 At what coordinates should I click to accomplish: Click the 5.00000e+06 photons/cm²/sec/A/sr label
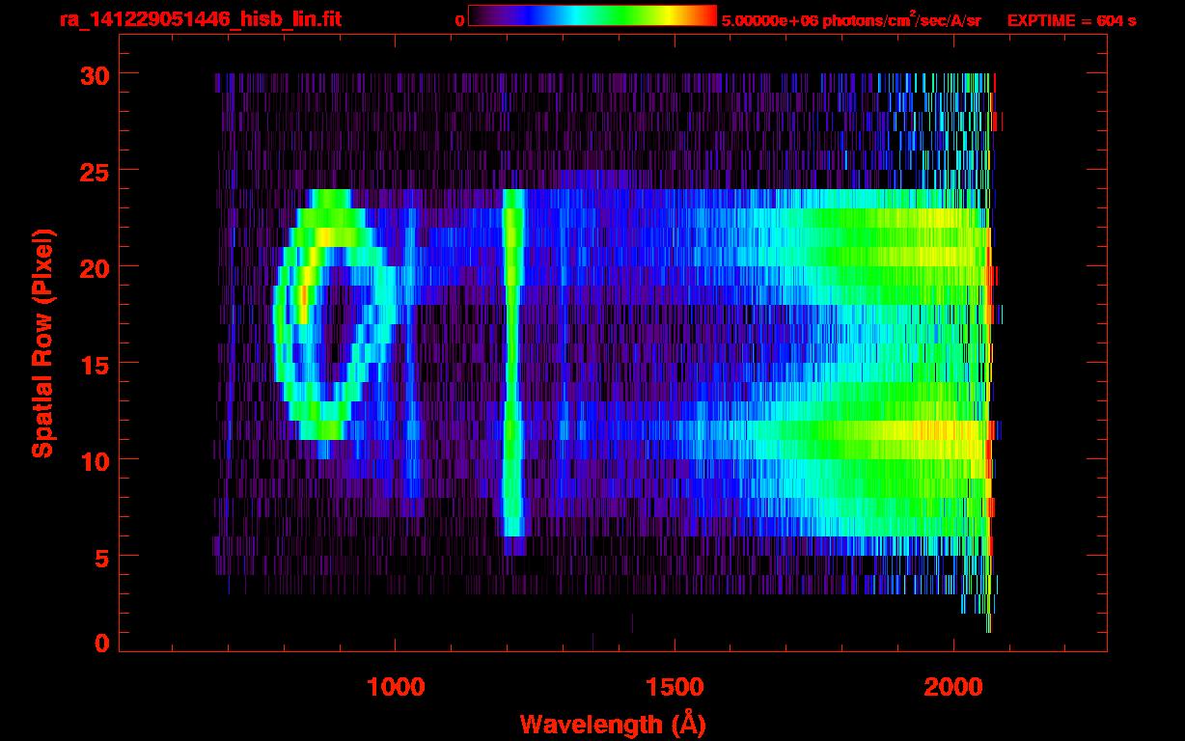[851, 19]
